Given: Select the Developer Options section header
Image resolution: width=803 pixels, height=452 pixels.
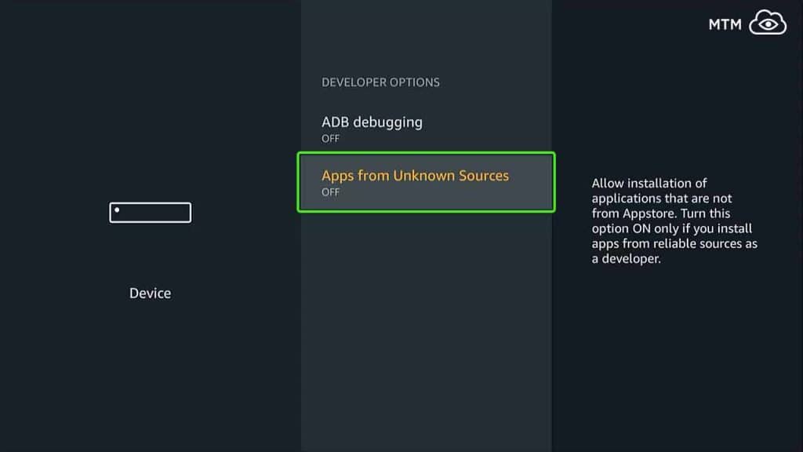Looking at the screenshot, I should [x=380, y=82].
